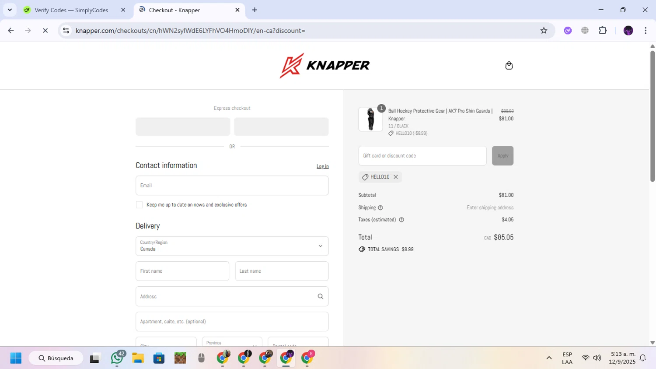
Task: Check Keep me up to date checkbox
Action: point(140,205)
